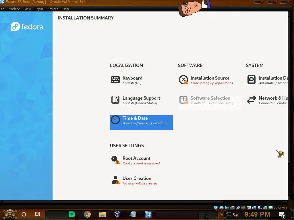The width and height of the screenshot is (294, 220).
Task: Click the network icon in system tray
Action: point(229,214)
